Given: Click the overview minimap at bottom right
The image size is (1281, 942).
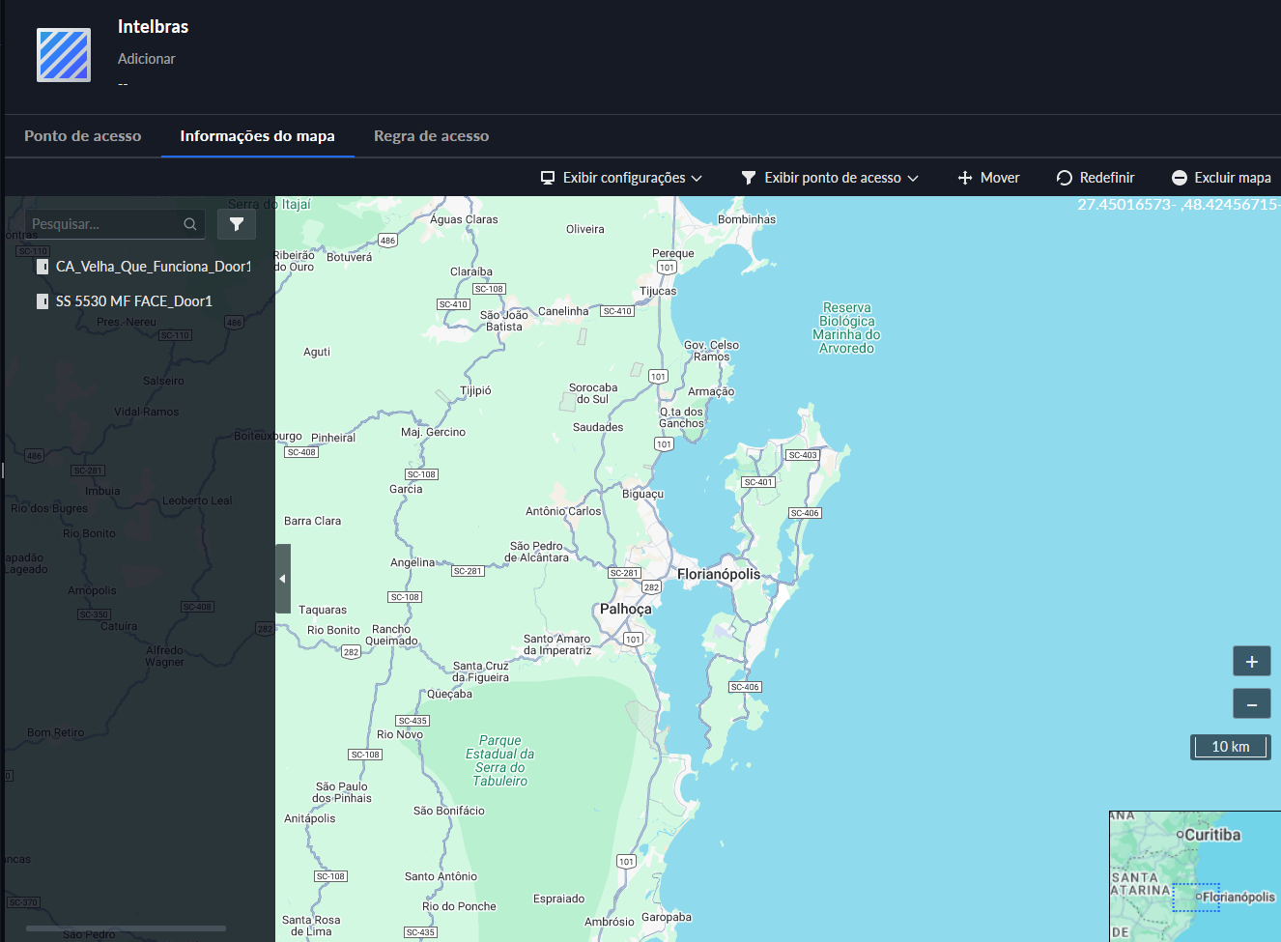Looking at the screenshot, I should 1194,875.
